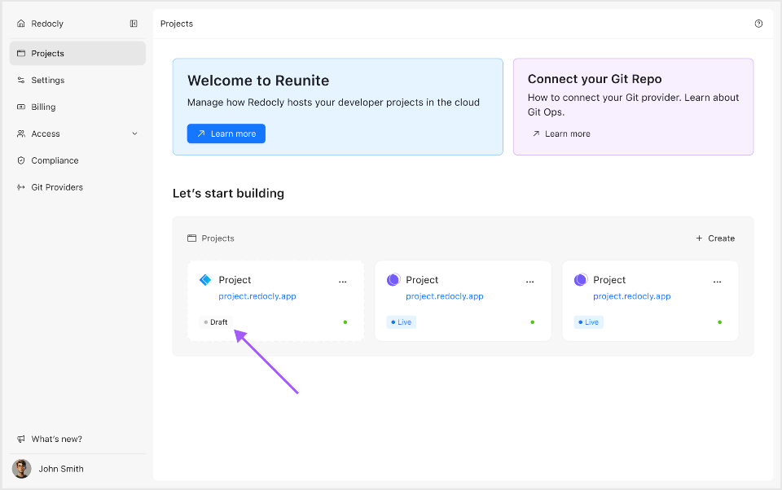Expand the Access chevron
The image size is (782, 490).
[134, 133]
